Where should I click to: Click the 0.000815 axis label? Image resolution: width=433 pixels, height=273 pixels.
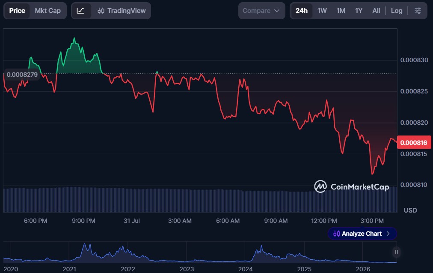coord(414,154)
